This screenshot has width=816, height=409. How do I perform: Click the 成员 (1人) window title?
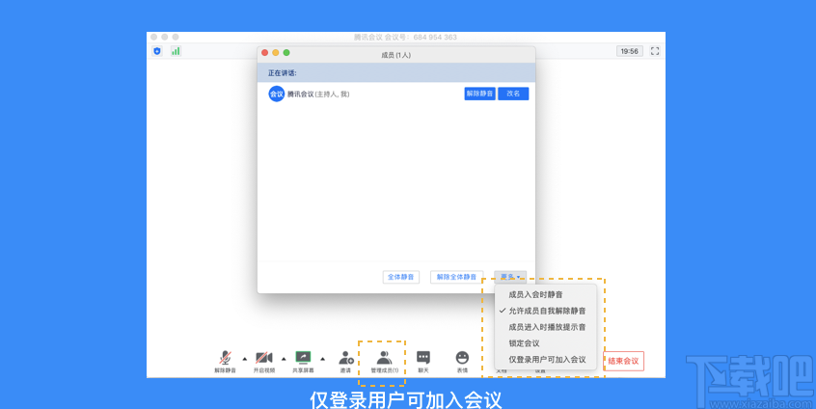(396, 55)
